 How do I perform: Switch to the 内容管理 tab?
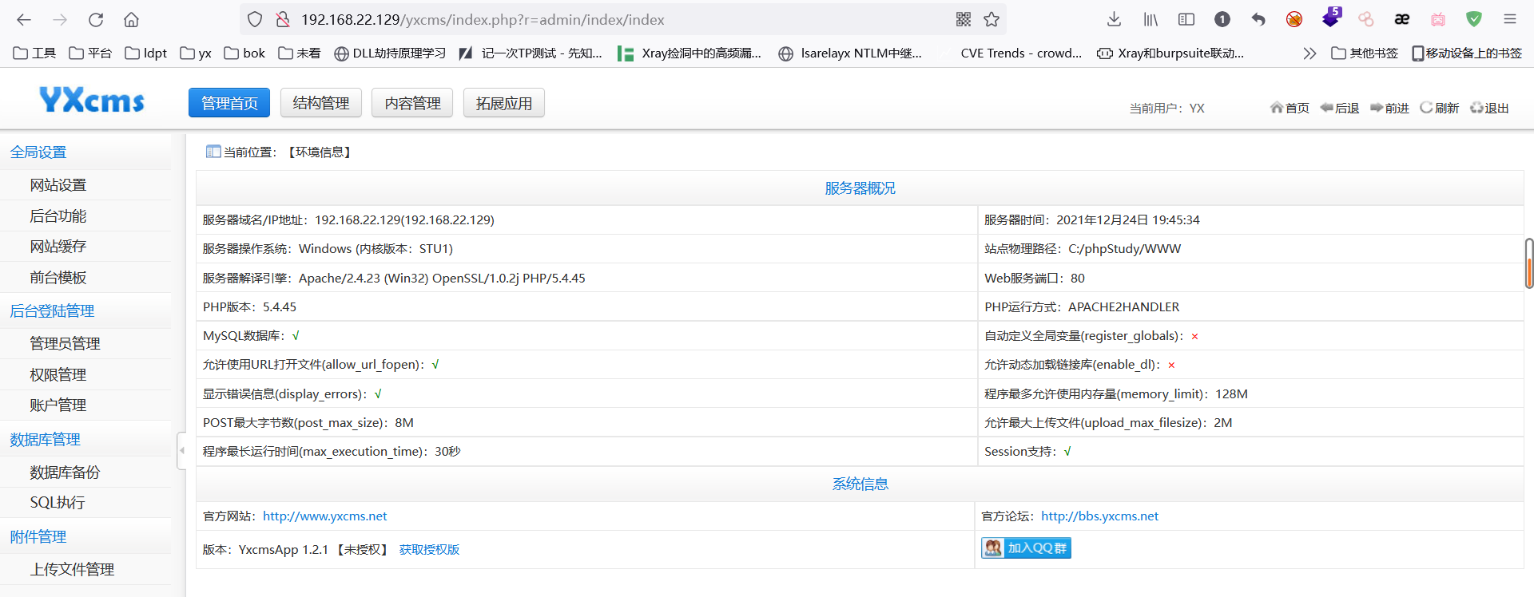point(412,103)
